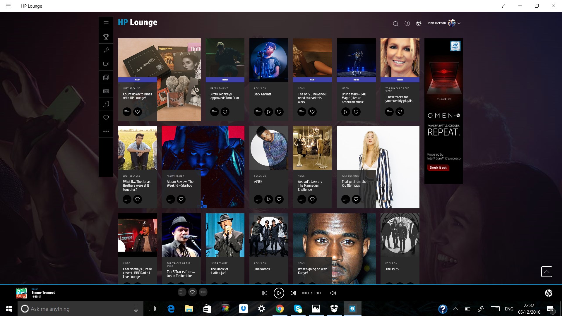Image resolution: width=562 pixels, height=316 pixels.
Task: Open The Vamps focus article
Action: [x=262, y=269]
